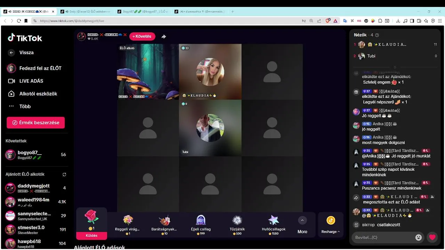The image size is (445, 250).
Task: Click the share arrow next to Követés
Action: (164, 36)
